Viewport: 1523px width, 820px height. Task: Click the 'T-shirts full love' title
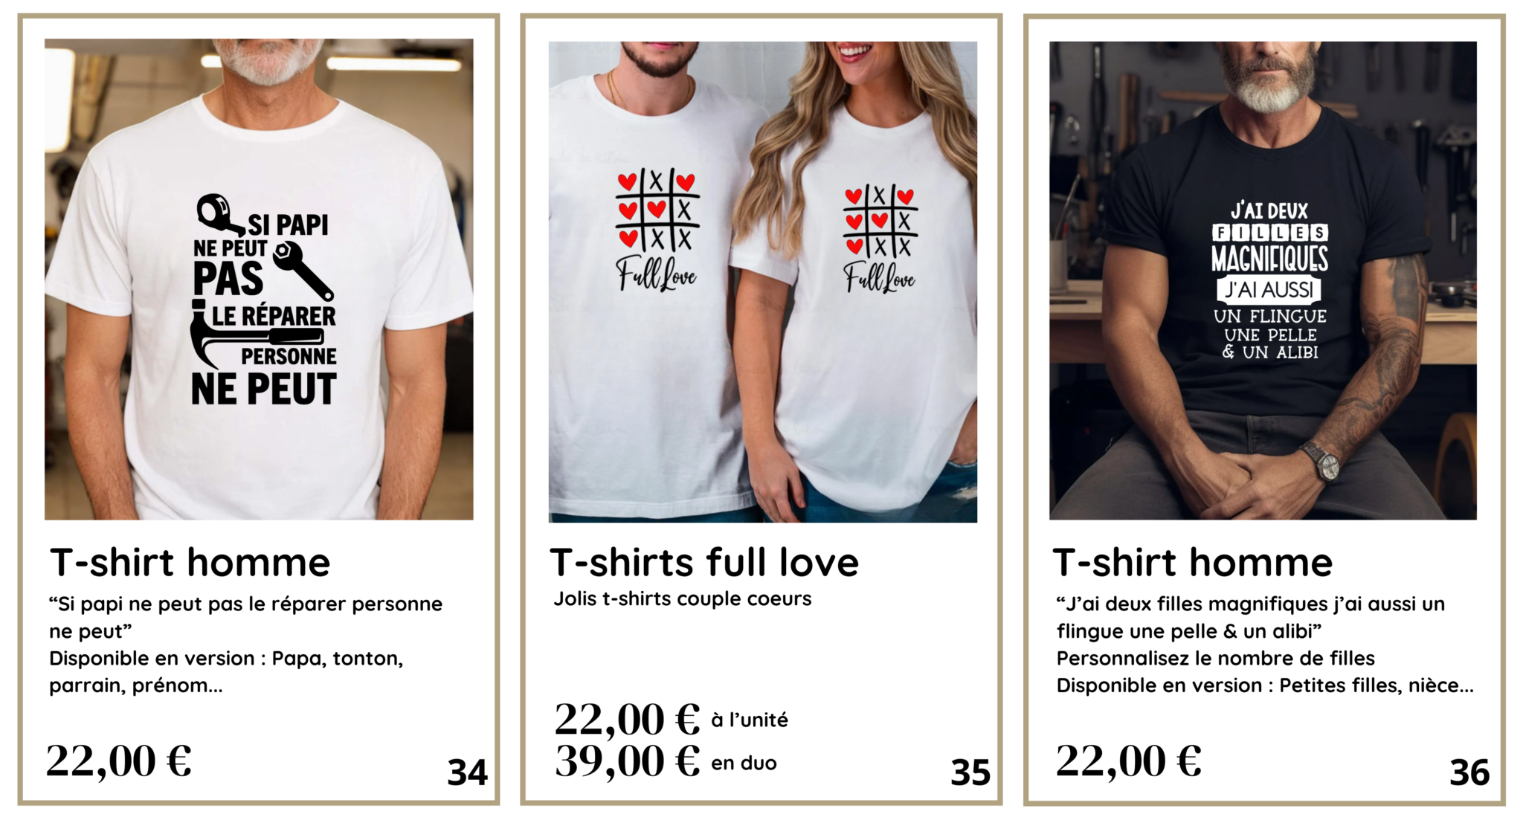pyautogui.click(x=704, y=563)
